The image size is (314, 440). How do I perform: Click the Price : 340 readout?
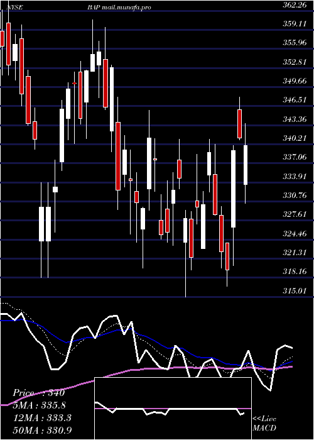(39, 393)
